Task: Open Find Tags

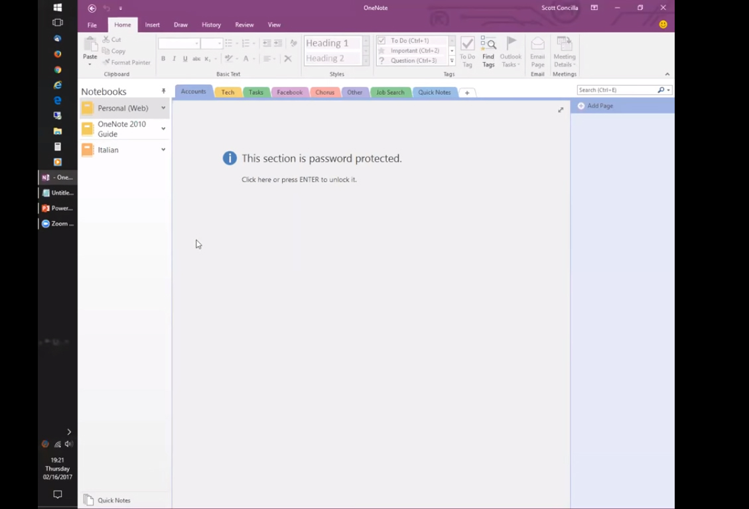Action: 488,52
